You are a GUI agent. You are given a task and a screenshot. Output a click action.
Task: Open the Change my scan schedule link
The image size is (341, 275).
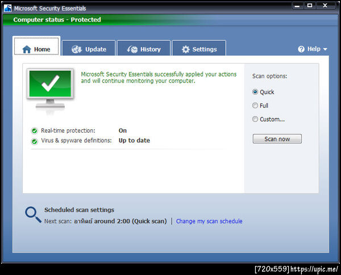209,221
